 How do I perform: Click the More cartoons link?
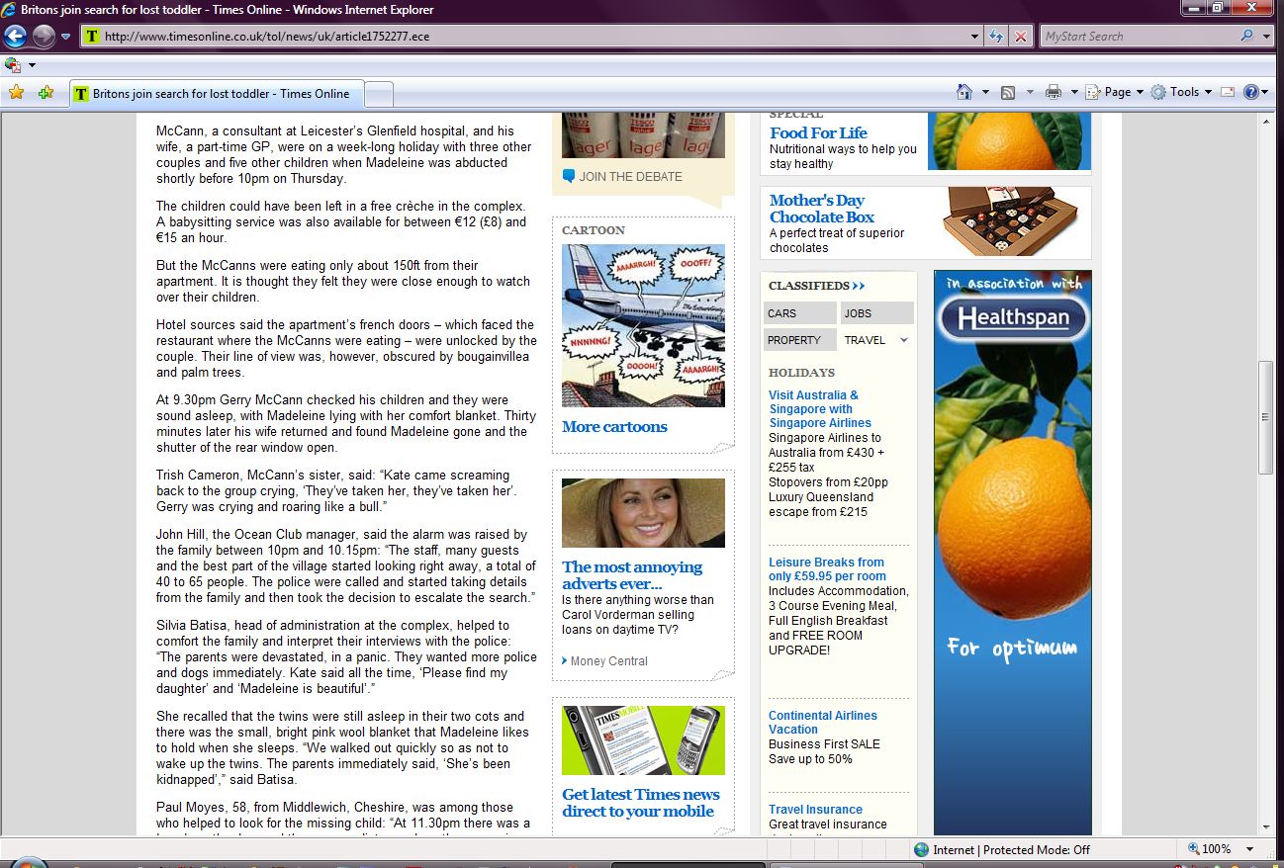point(614,427)
